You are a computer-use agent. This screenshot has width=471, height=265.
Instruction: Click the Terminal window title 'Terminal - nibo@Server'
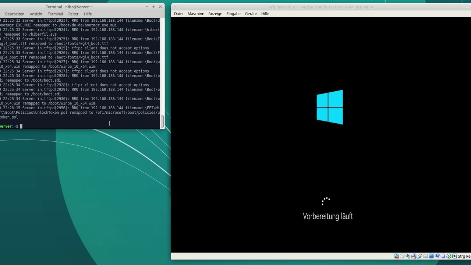[69, 7]
